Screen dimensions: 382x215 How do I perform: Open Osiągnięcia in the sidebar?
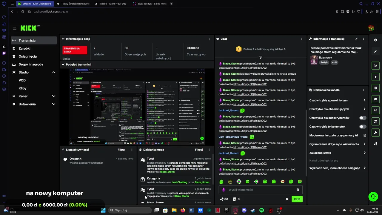click(x=34, y=56)
